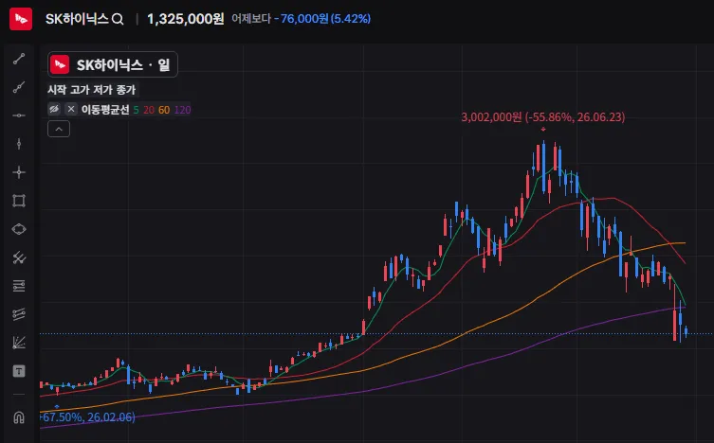This screenshot has width=714, height=443.
Task: Select the crosshair line tool
Action: point(19,172)
